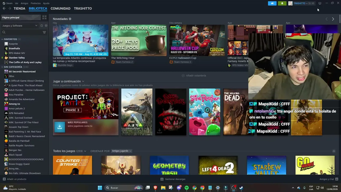Go to the TIENDA tab

[x=19, y=9]
